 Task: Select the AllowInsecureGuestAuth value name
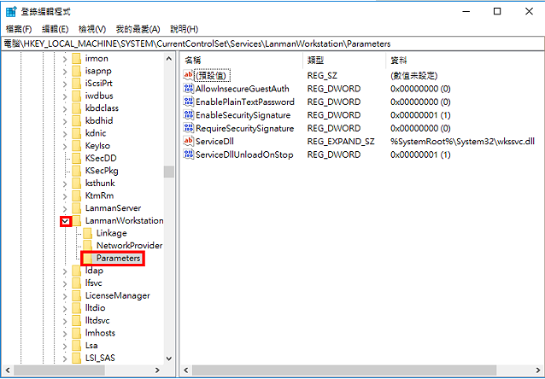click(243, 89)
